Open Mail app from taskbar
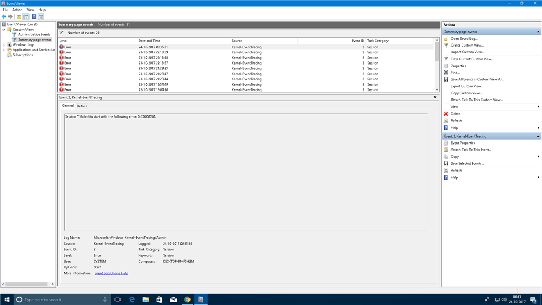542x305 pixels. [x=173, y=300]
